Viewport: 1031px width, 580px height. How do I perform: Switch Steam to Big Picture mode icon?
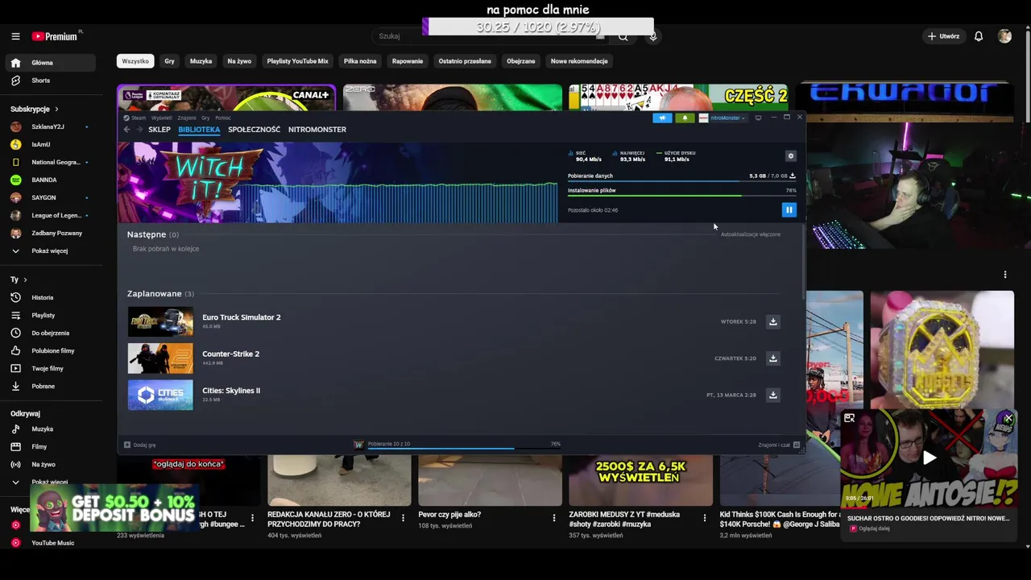tap(758, 118)
